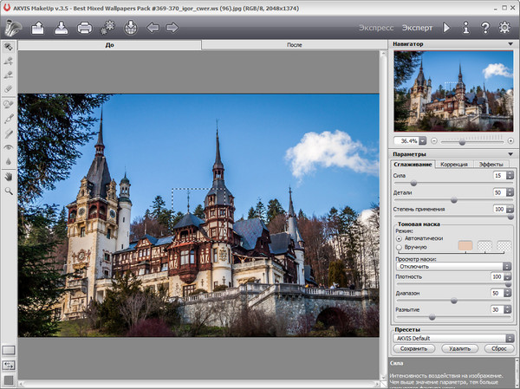The width and height of the screenshot is (520, 389).
Task: Select the Hand tool in left toolbar
Action: pos(9,176)
